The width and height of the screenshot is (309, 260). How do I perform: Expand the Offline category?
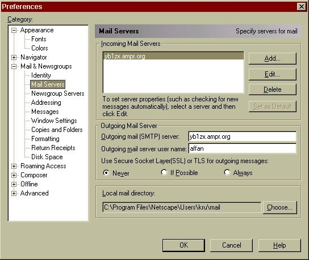tap(14, 184)
